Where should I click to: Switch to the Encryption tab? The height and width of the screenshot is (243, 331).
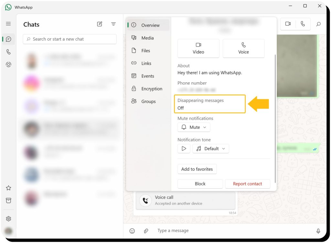tap(148, 89)
